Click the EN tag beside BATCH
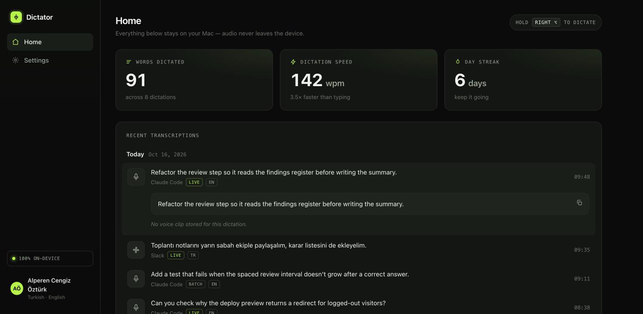This screenshot has width=643, height=314. pos(214,284)
